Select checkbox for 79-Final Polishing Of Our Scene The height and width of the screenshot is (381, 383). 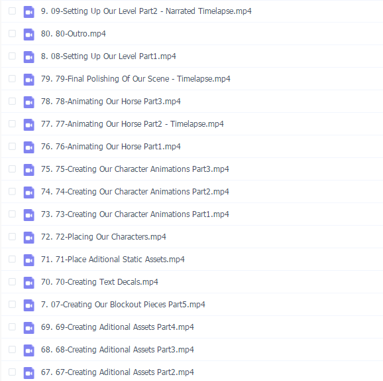12,78
